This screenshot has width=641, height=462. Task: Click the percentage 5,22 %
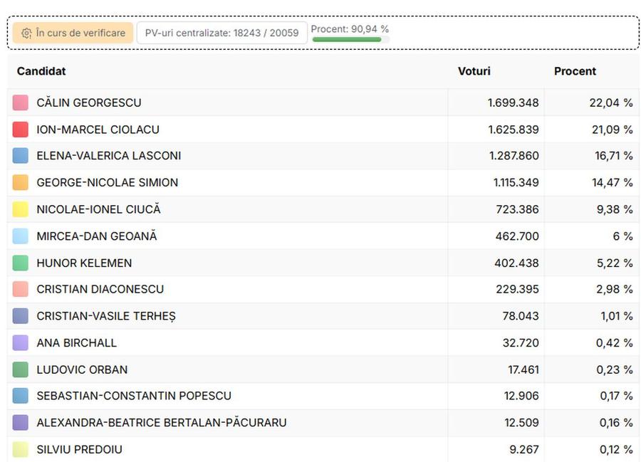[x=615, y=263]
